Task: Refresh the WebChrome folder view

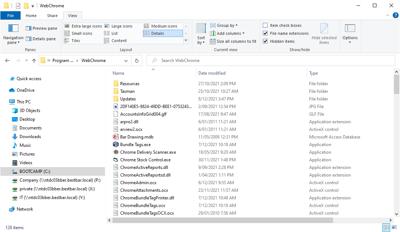Action: click(137, 61)
